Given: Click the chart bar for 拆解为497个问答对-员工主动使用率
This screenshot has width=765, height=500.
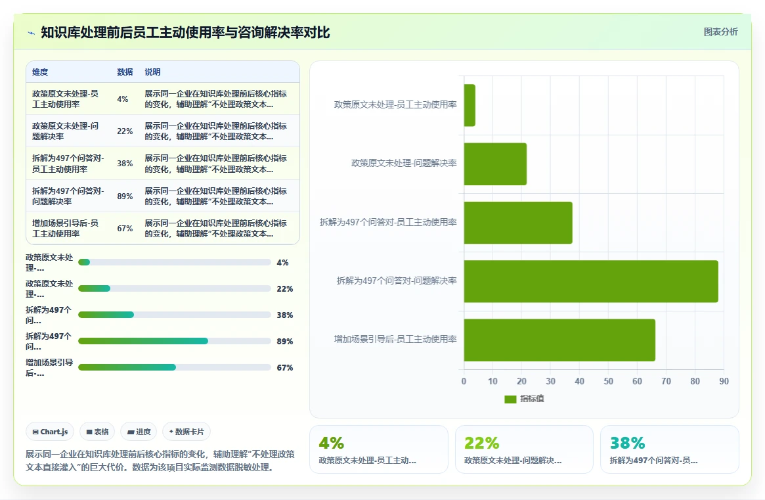Looking at the screenshot, I should (518, 223).
